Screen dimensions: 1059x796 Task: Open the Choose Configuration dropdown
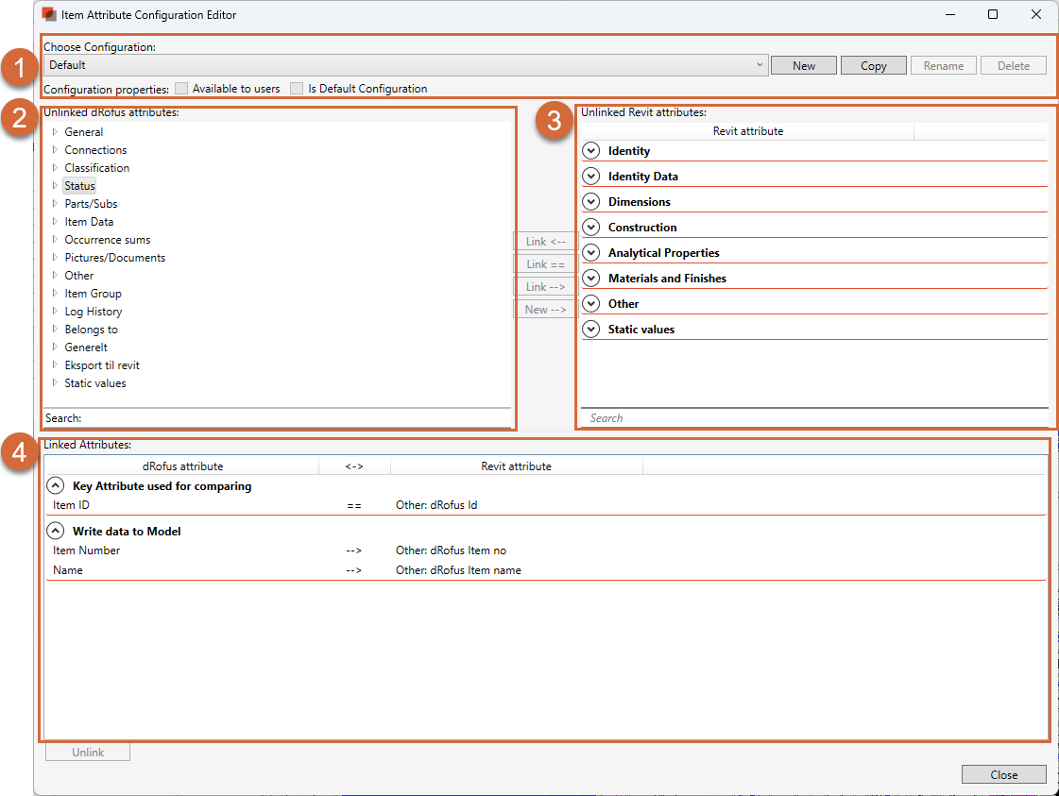click(x=760, y=64)
